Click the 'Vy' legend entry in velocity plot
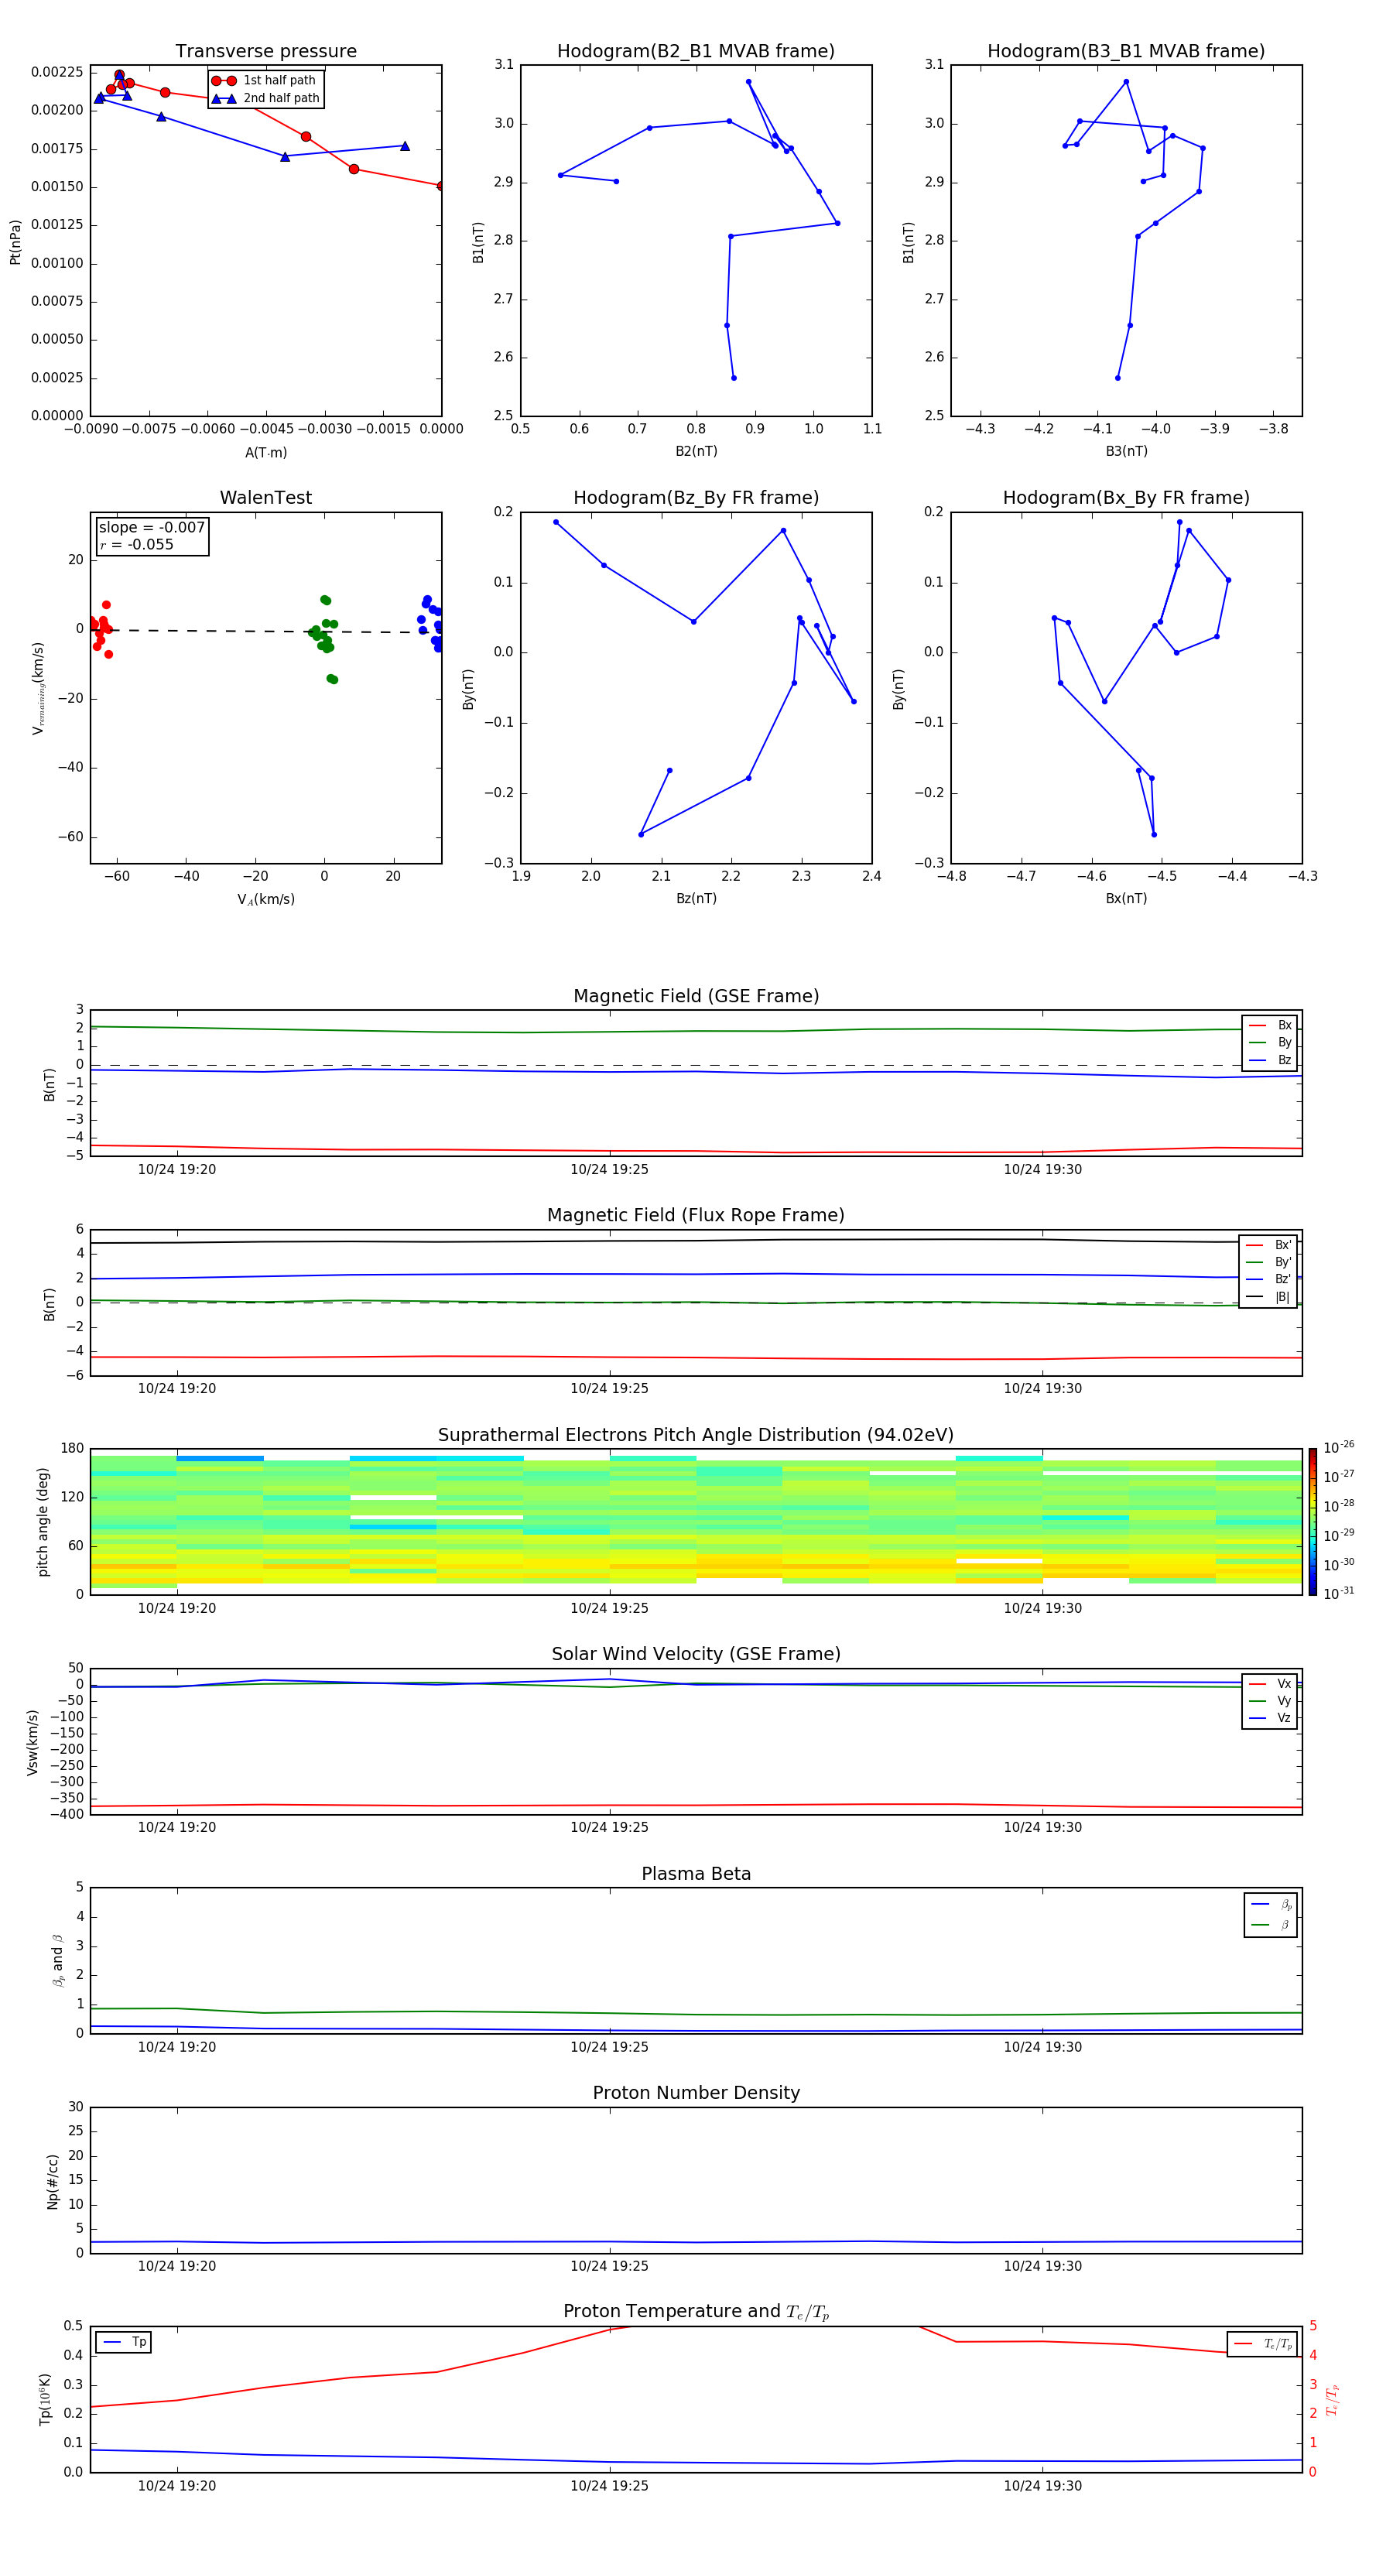The height and width of the screenshot is (2554, 1393). coord(1270,1700)
